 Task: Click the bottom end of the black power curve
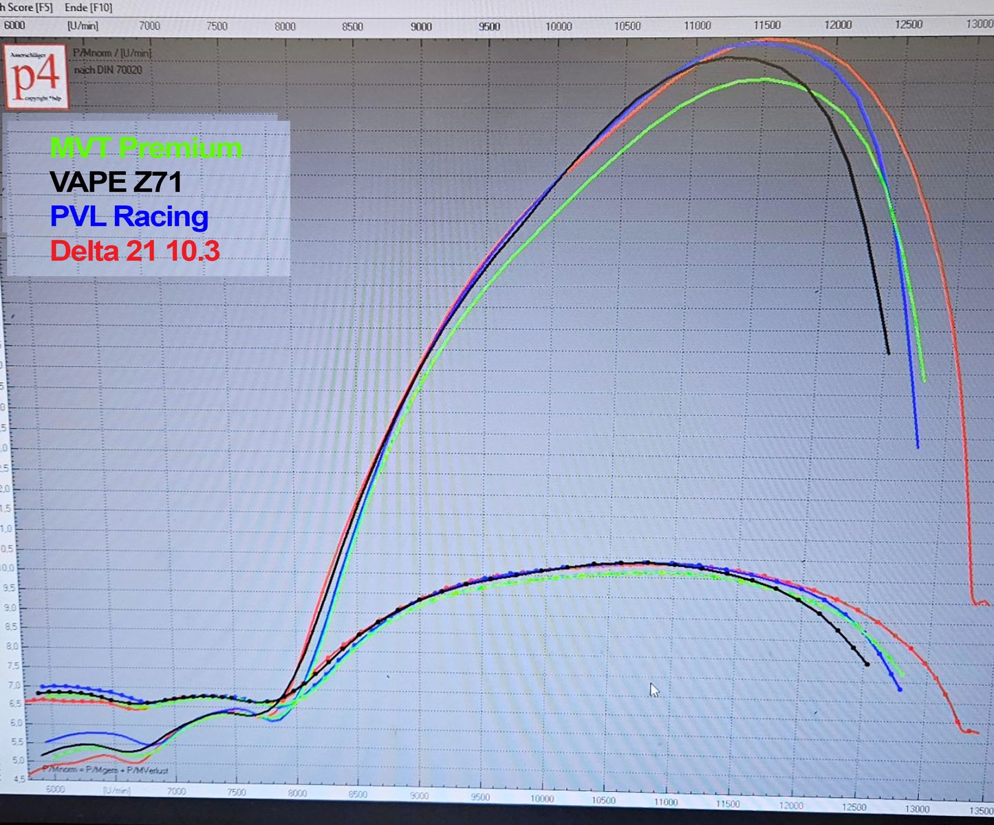click(889, 353)
